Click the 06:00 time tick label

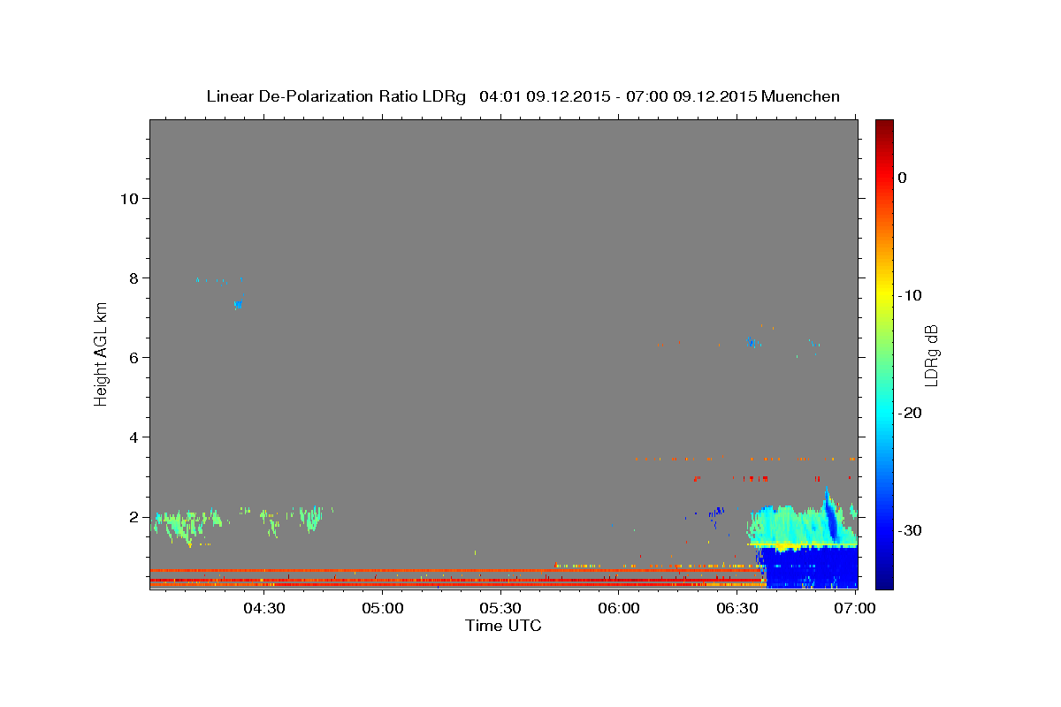click(619, 608)
